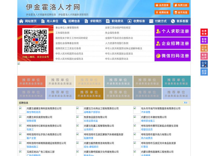The image size is (208, 156).
Task: Open the 付款方式 nav item
Action: [161, 21]
